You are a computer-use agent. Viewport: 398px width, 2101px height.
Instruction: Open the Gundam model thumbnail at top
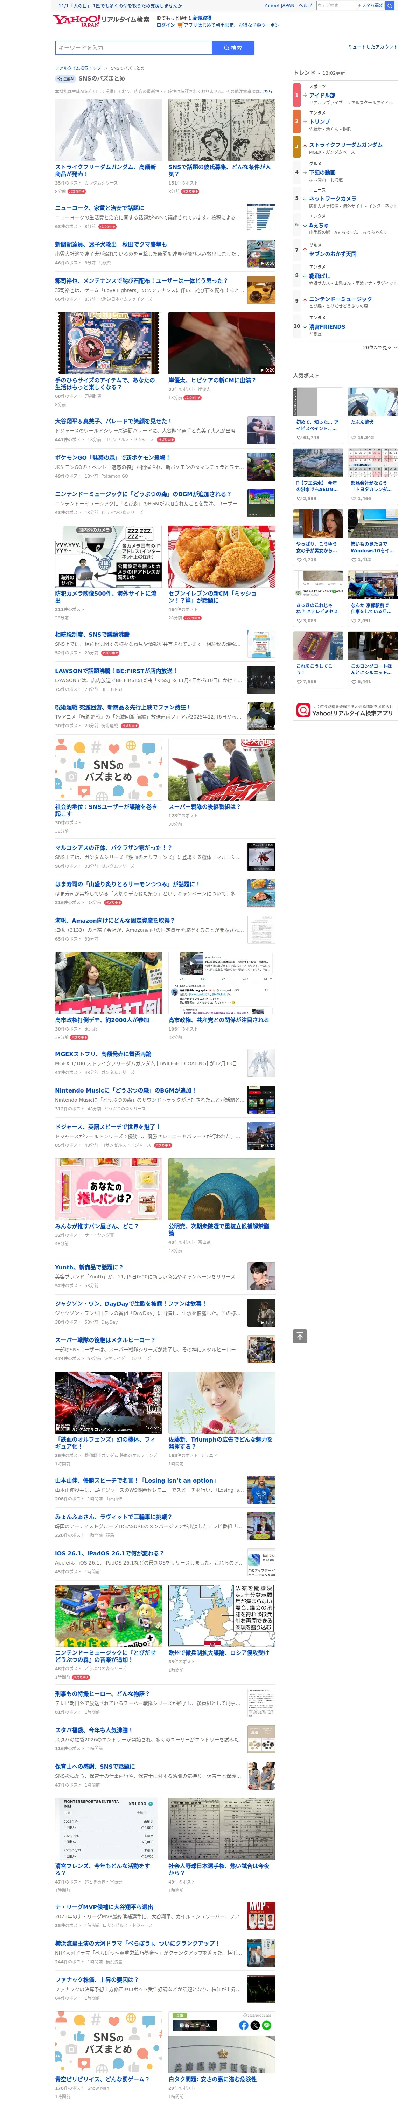(109, 130)
